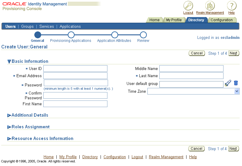Click the Logout key icon
Image resolution: width=242 pixels, height=166 pixels.
[188, 6]
